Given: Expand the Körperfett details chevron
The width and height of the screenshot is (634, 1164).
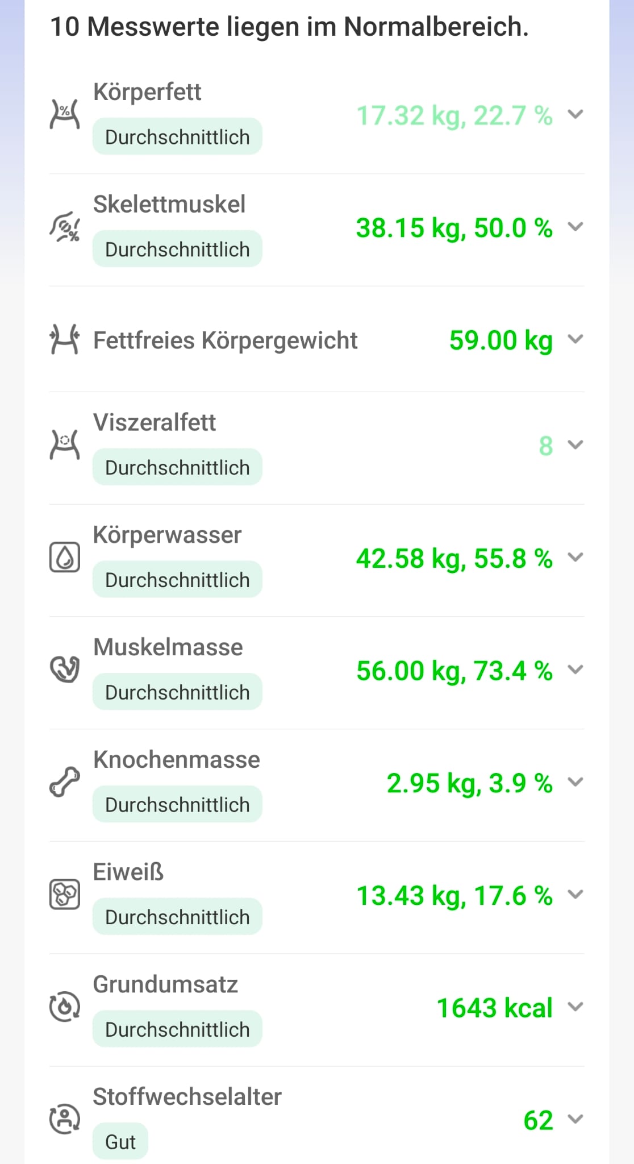Looking at the screenshot, I should coord(575,115).
